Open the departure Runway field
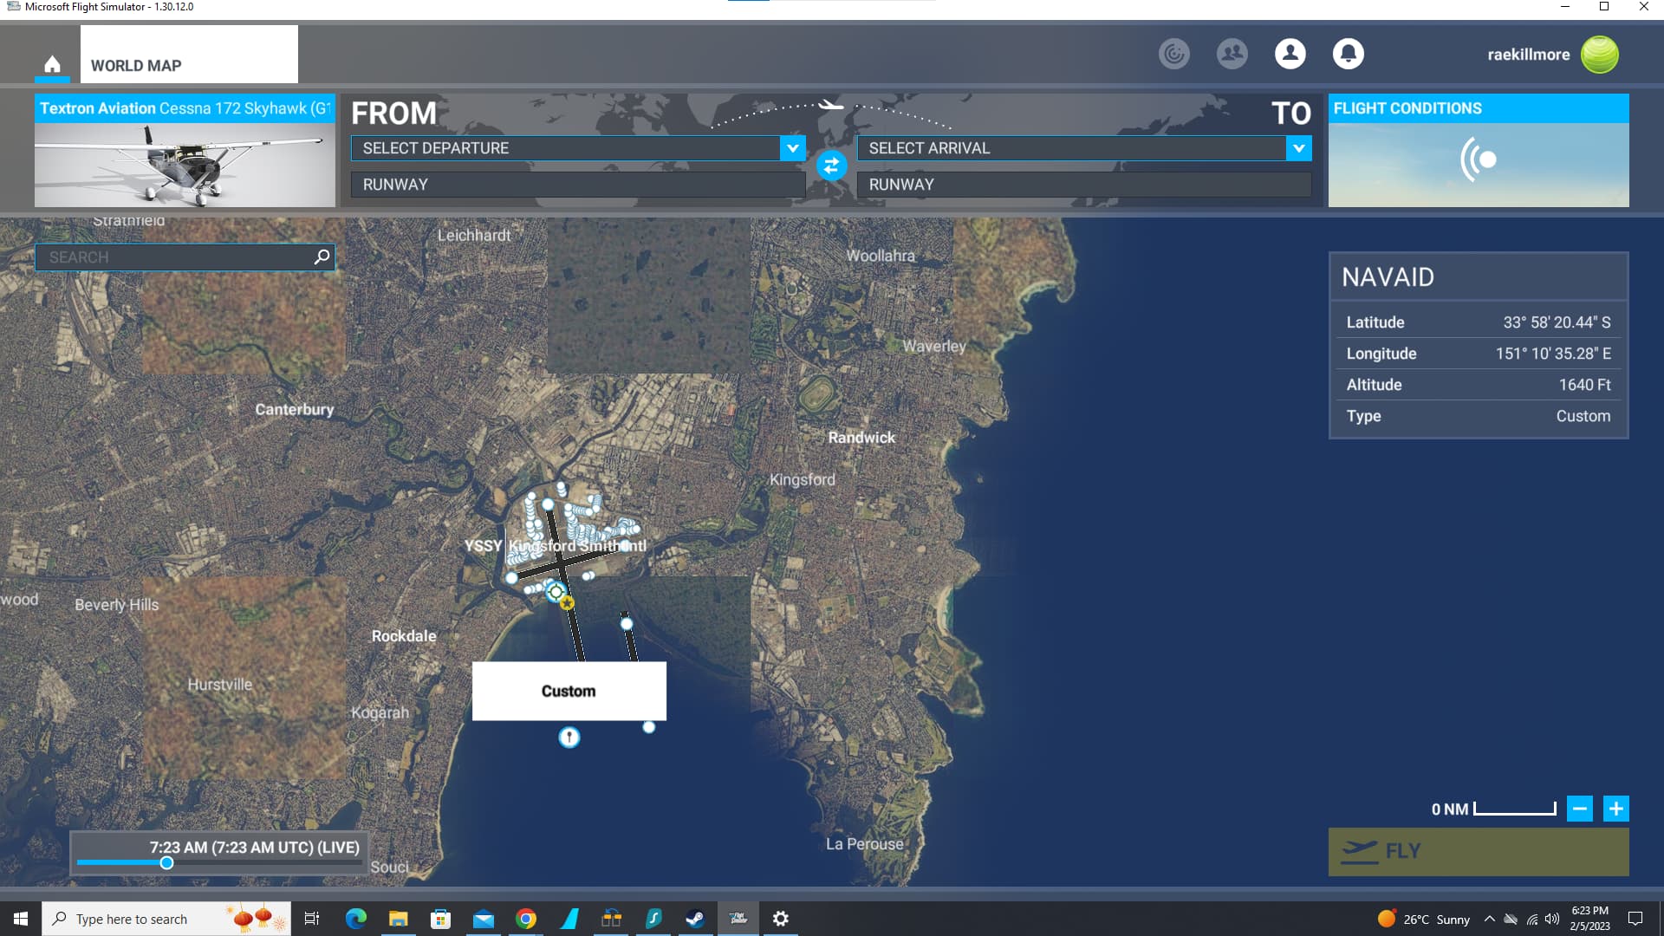Screen dimensions: 1664x936 pyautogui.click(x=577, y=185)
